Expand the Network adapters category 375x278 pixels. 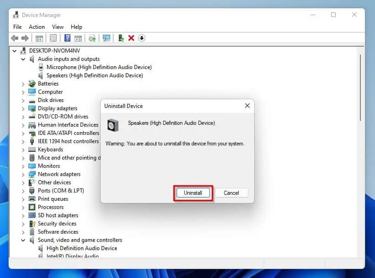pyautogui.click(x=23, y=175)
